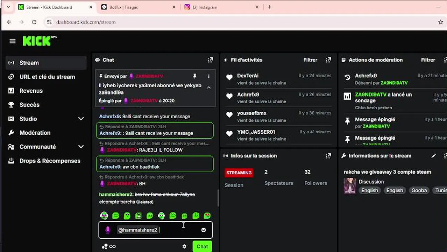Open the Discussion category link
The image size is (447, 252).
coord(371,182)
